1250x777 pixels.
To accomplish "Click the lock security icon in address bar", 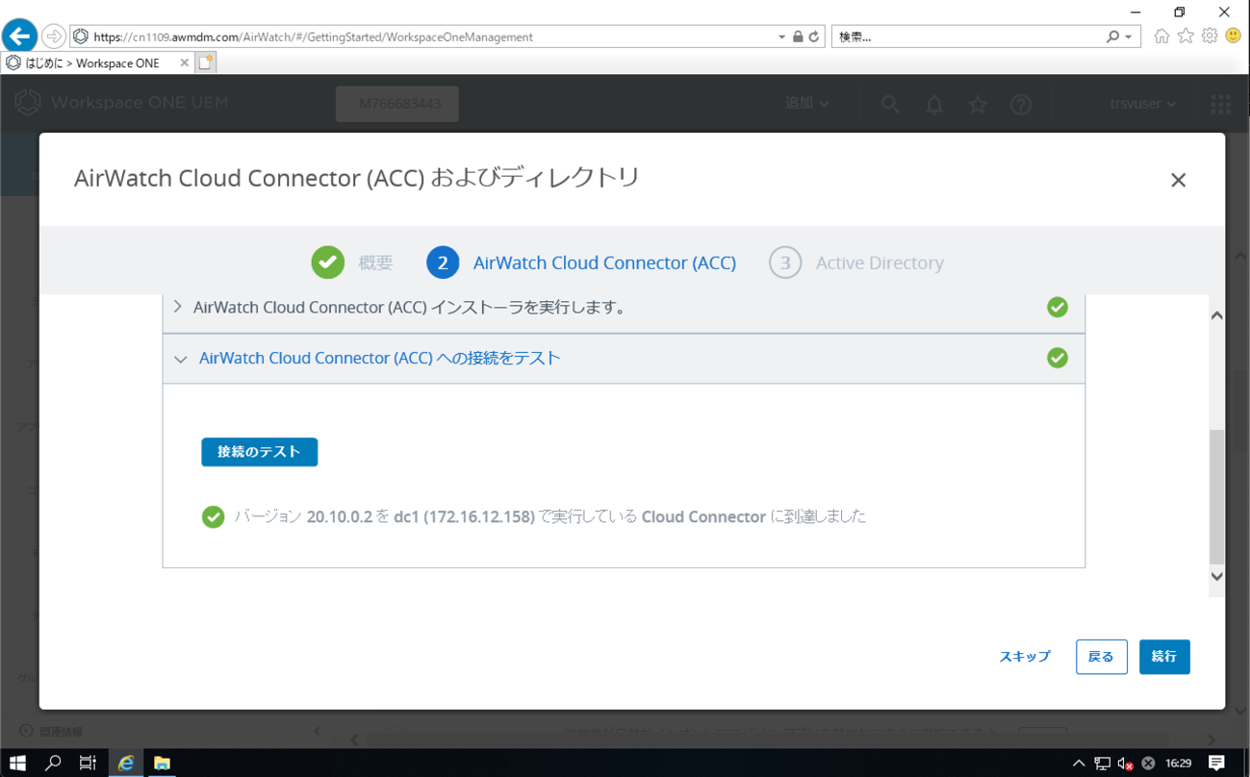I will [x=798, y=37].
